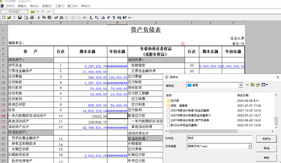Screen dimensions: 281x163
Task: Select column A header
Action: 30,23
